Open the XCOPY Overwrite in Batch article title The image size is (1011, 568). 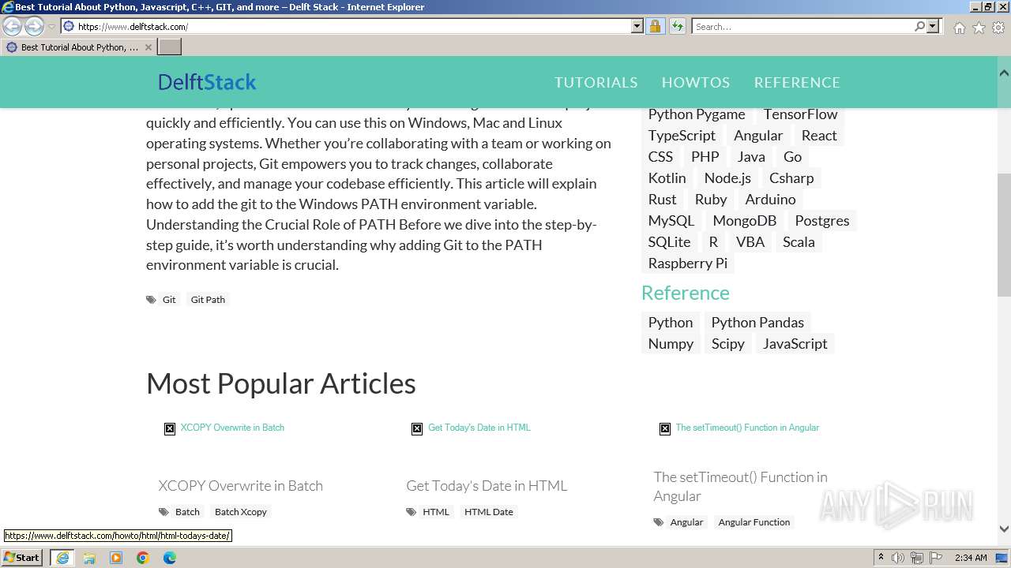[240, 486]
